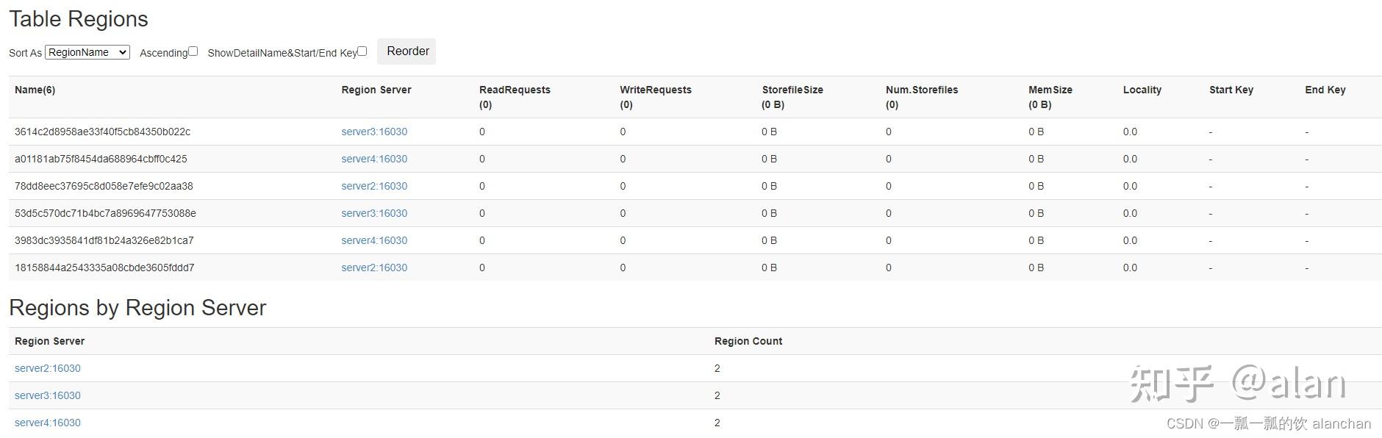Click server2:16030 in Regions by Region Server

[48, 368]
